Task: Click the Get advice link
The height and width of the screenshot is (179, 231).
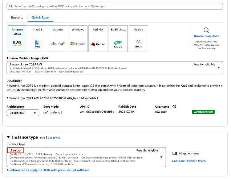Action: 54,138
